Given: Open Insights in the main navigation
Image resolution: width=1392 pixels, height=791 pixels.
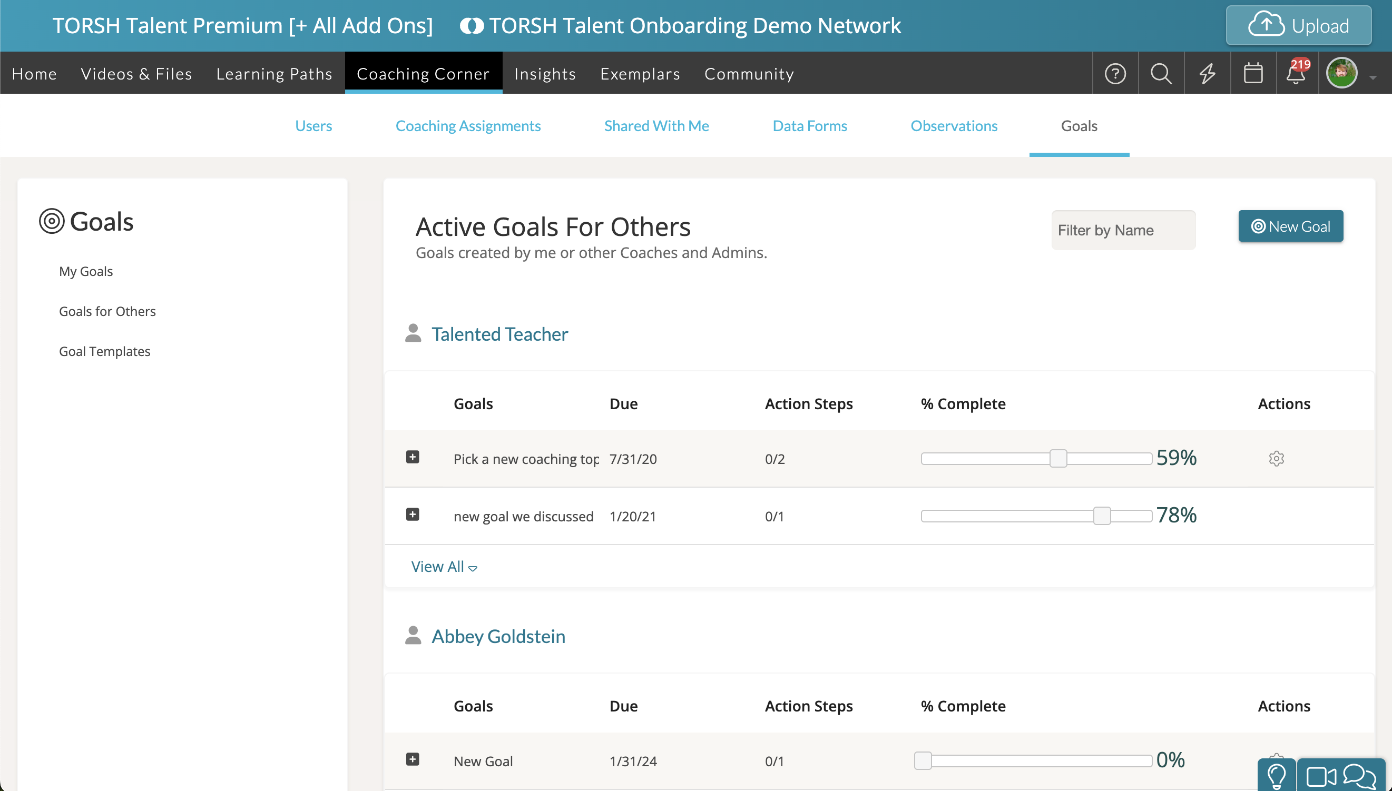Looking at the screenshot, I should point(545,73).
